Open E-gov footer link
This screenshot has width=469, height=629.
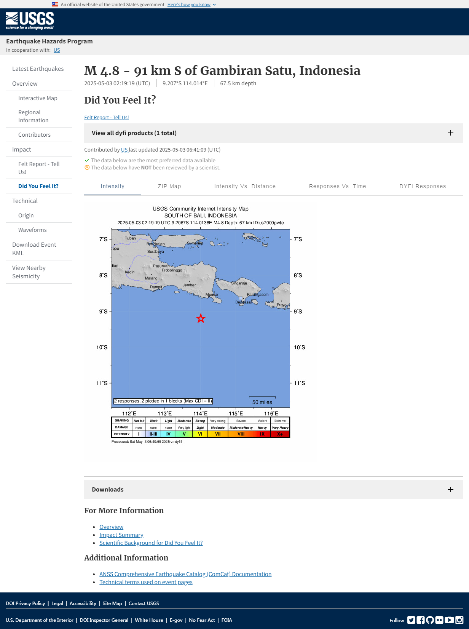point(176,620)
